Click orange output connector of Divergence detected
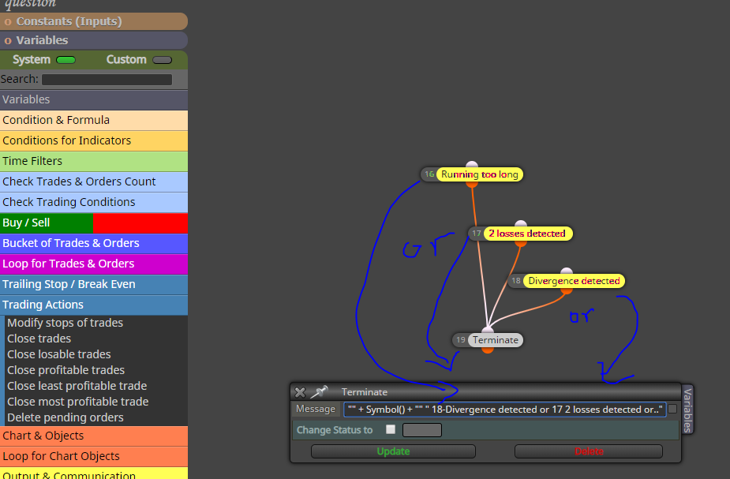Image resolution: width=730 pixels, height=479 pixels. pyautogui.click(x=566, y=291)
